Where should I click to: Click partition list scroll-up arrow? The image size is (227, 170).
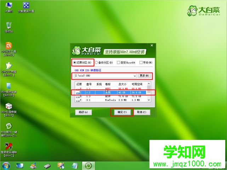(149, 84)
